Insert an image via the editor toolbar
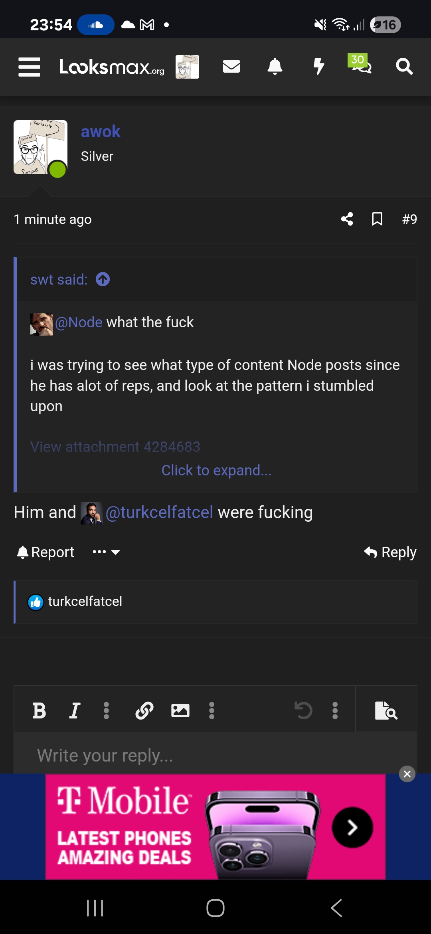This screenshot has width=431, height=934. 180,711
